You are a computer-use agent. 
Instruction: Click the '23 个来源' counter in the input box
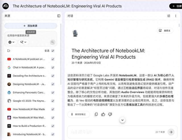click(x=160, y=132)
